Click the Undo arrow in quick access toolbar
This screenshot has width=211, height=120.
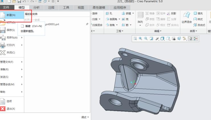[24, 1]
